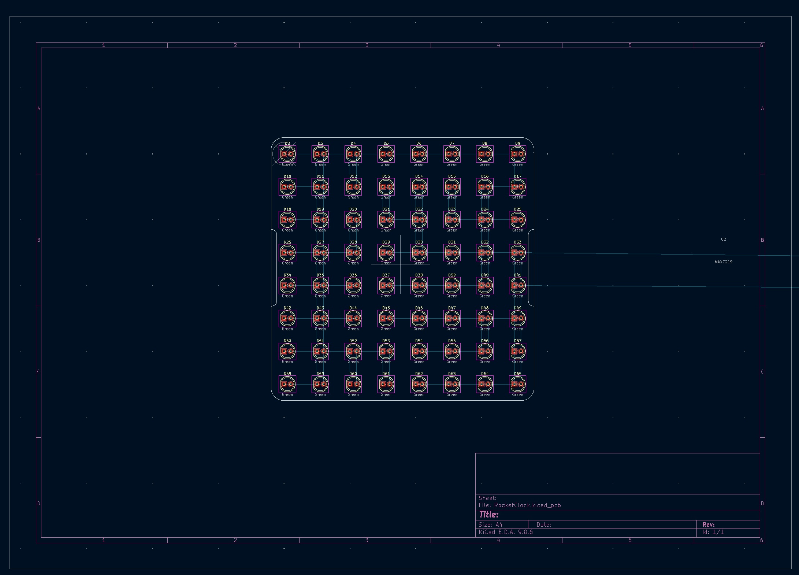Select the D2 LED footprint
The width and height of the screenshot is (799, 575).
tap(287, 154)
